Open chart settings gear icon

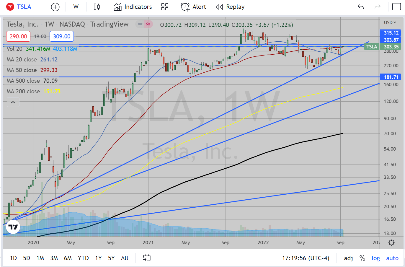point(391,243)
